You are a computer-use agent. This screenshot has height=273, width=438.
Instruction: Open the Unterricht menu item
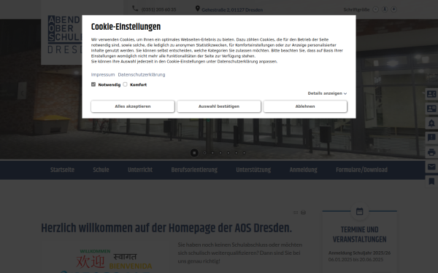[x=140, y=170]
